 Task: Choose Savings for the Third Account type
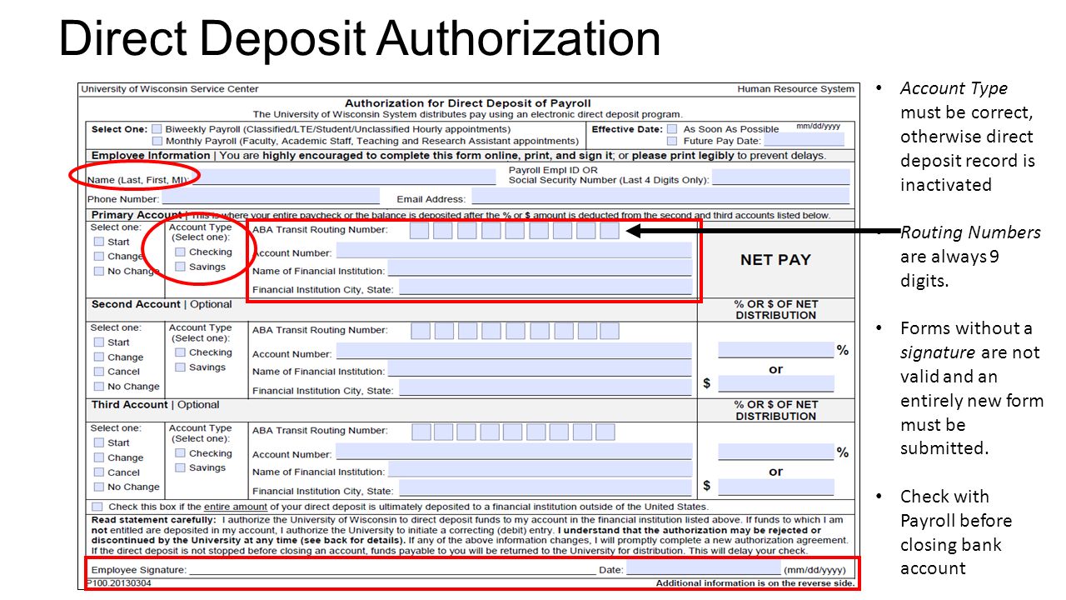[x=180, y=467]
